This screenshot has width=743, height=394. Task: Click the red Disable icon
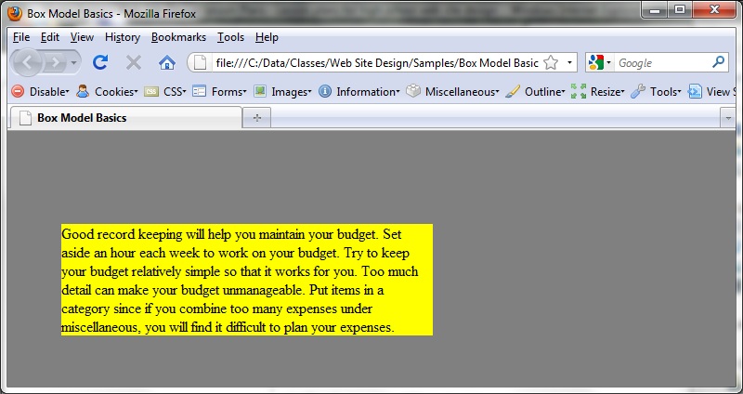tap(18, 91)
